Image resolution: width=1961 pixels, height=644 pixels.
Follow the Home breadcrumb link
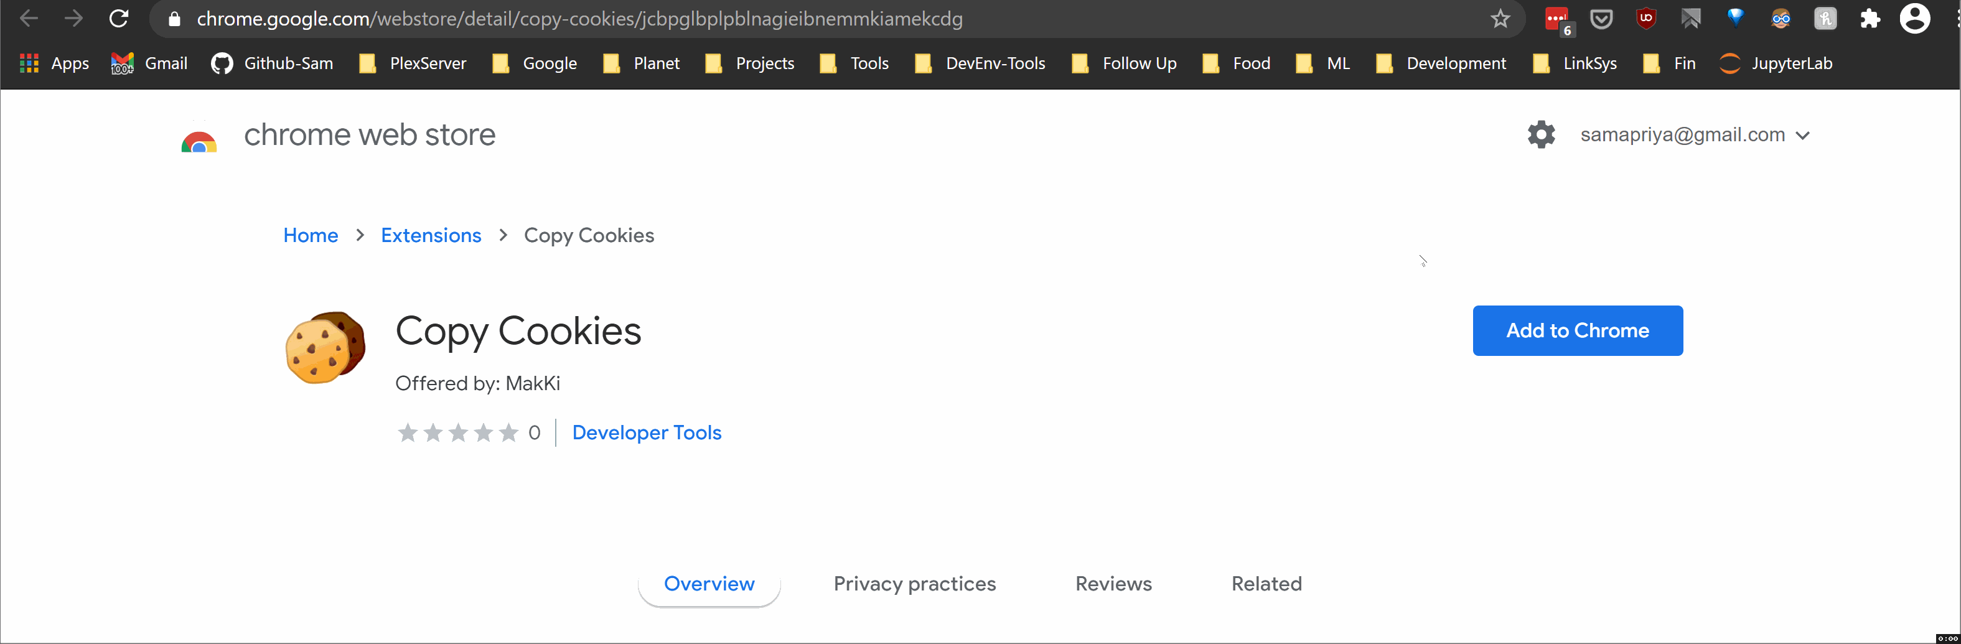click(311, 235)
